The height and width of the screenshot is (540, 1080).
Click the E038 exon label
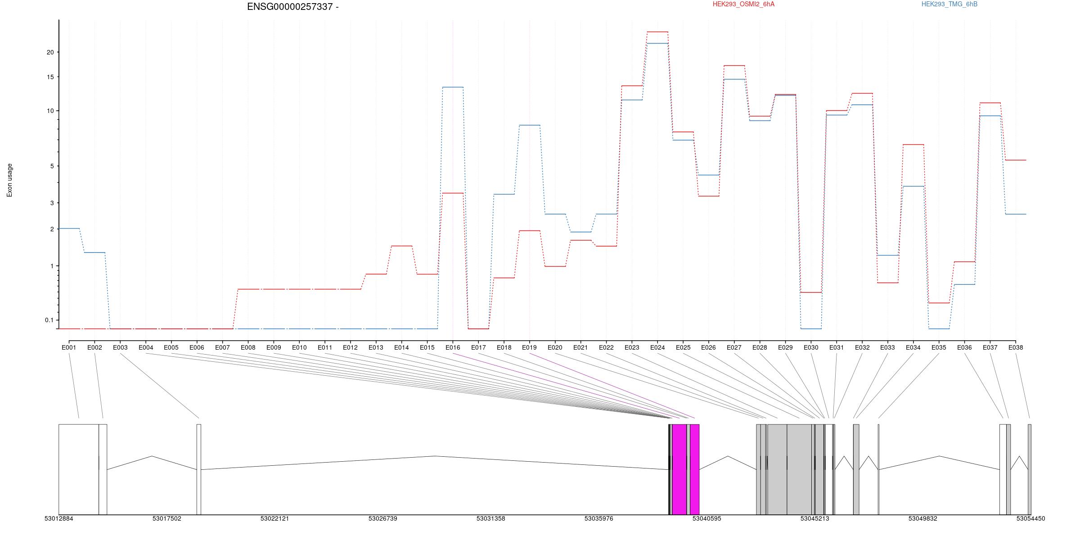1016,347
